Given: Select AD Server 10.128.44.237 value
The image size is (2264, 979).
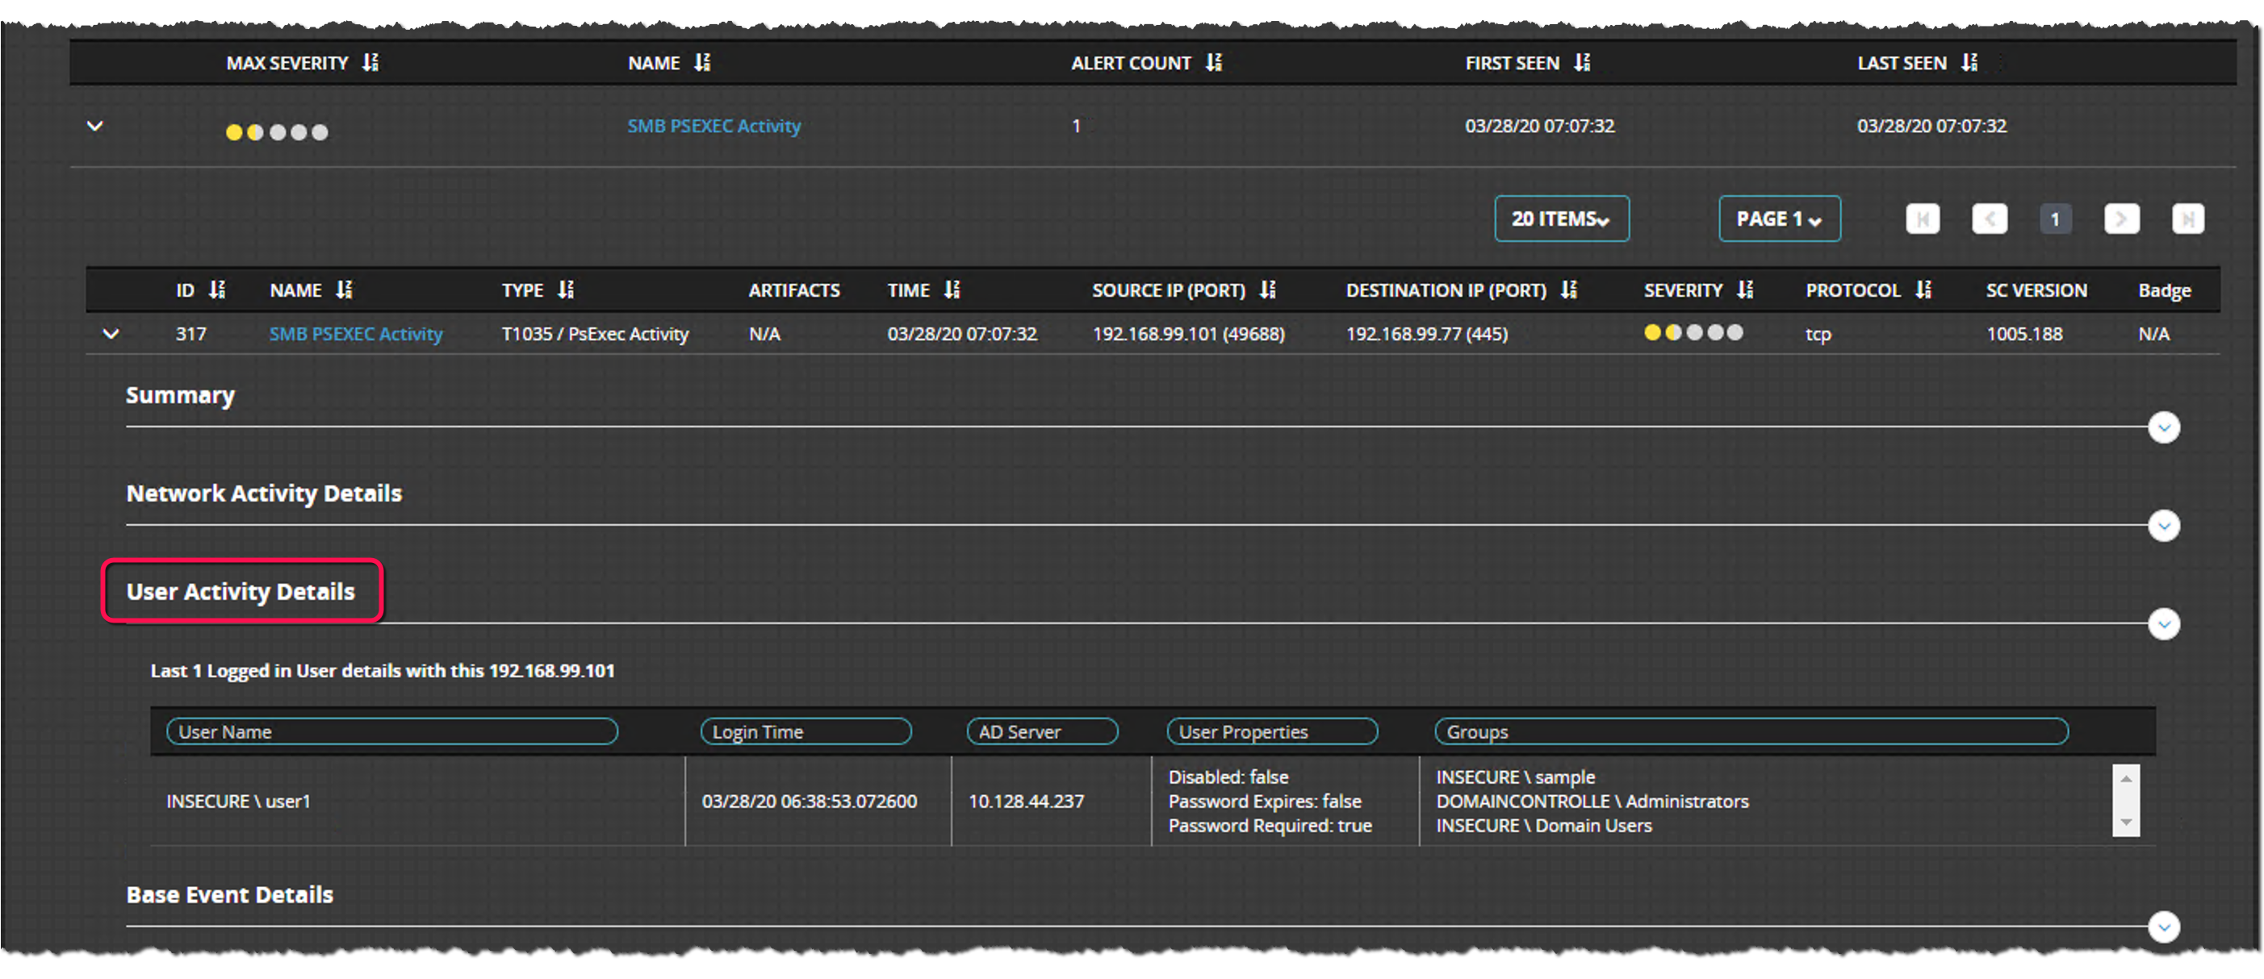Looking at the screenshot, I should click(x=1026, y=801).
